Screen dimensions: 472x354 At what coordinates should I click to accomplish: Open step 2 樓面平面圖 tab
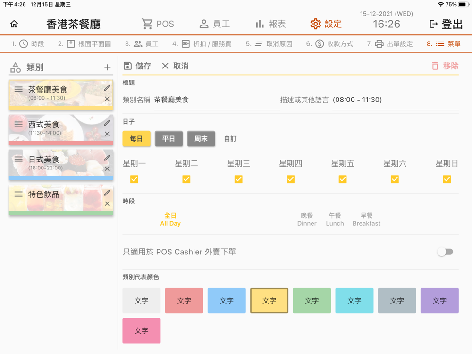[84, 44]
